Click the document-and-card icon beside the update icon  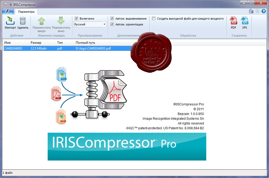pyautogui.click(x=251, y=11)
